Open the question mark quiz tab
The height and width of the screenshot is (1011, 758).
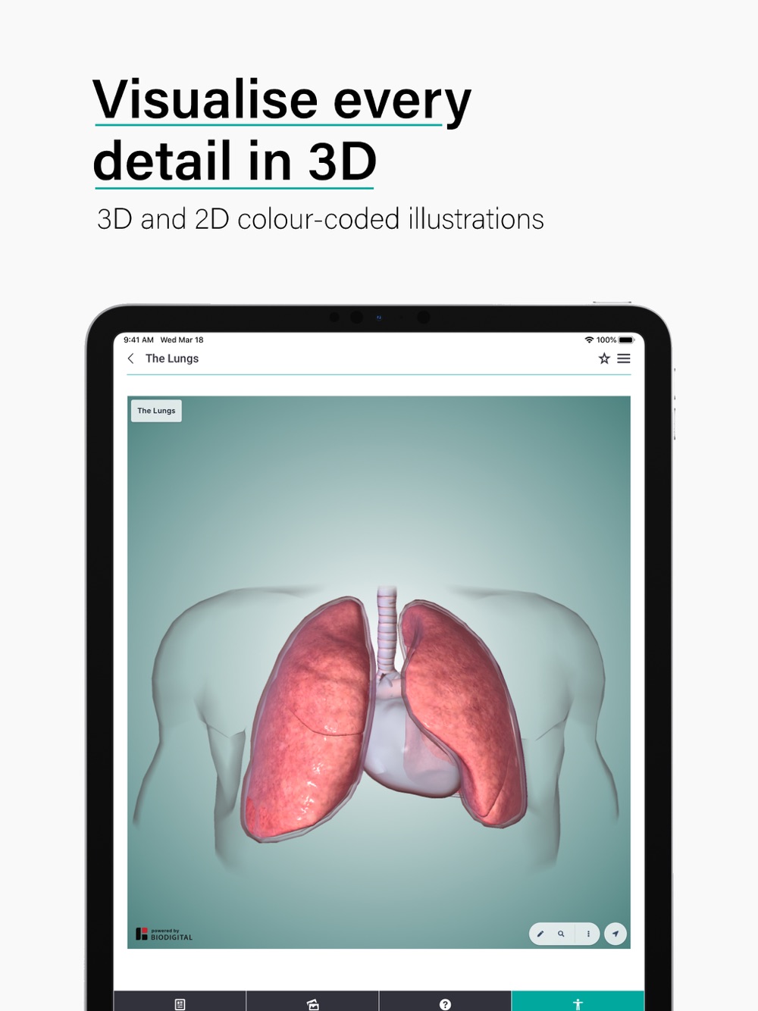pyautogui.click(x=445, y=1003)
